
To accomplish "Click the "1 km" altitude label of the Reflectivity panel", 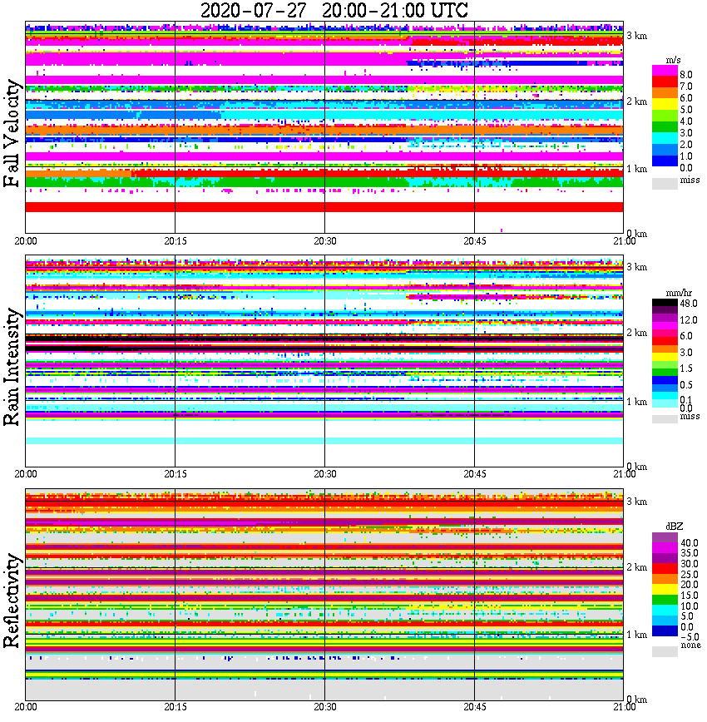I will [637, 635].
